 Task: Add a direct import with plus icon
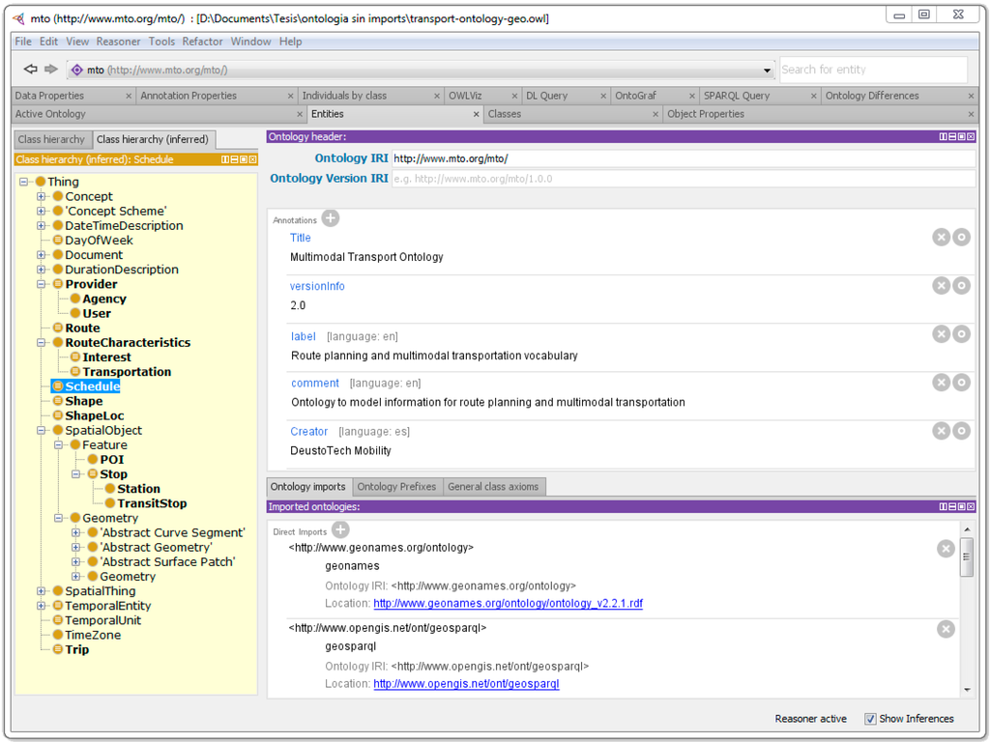[340, 529]
